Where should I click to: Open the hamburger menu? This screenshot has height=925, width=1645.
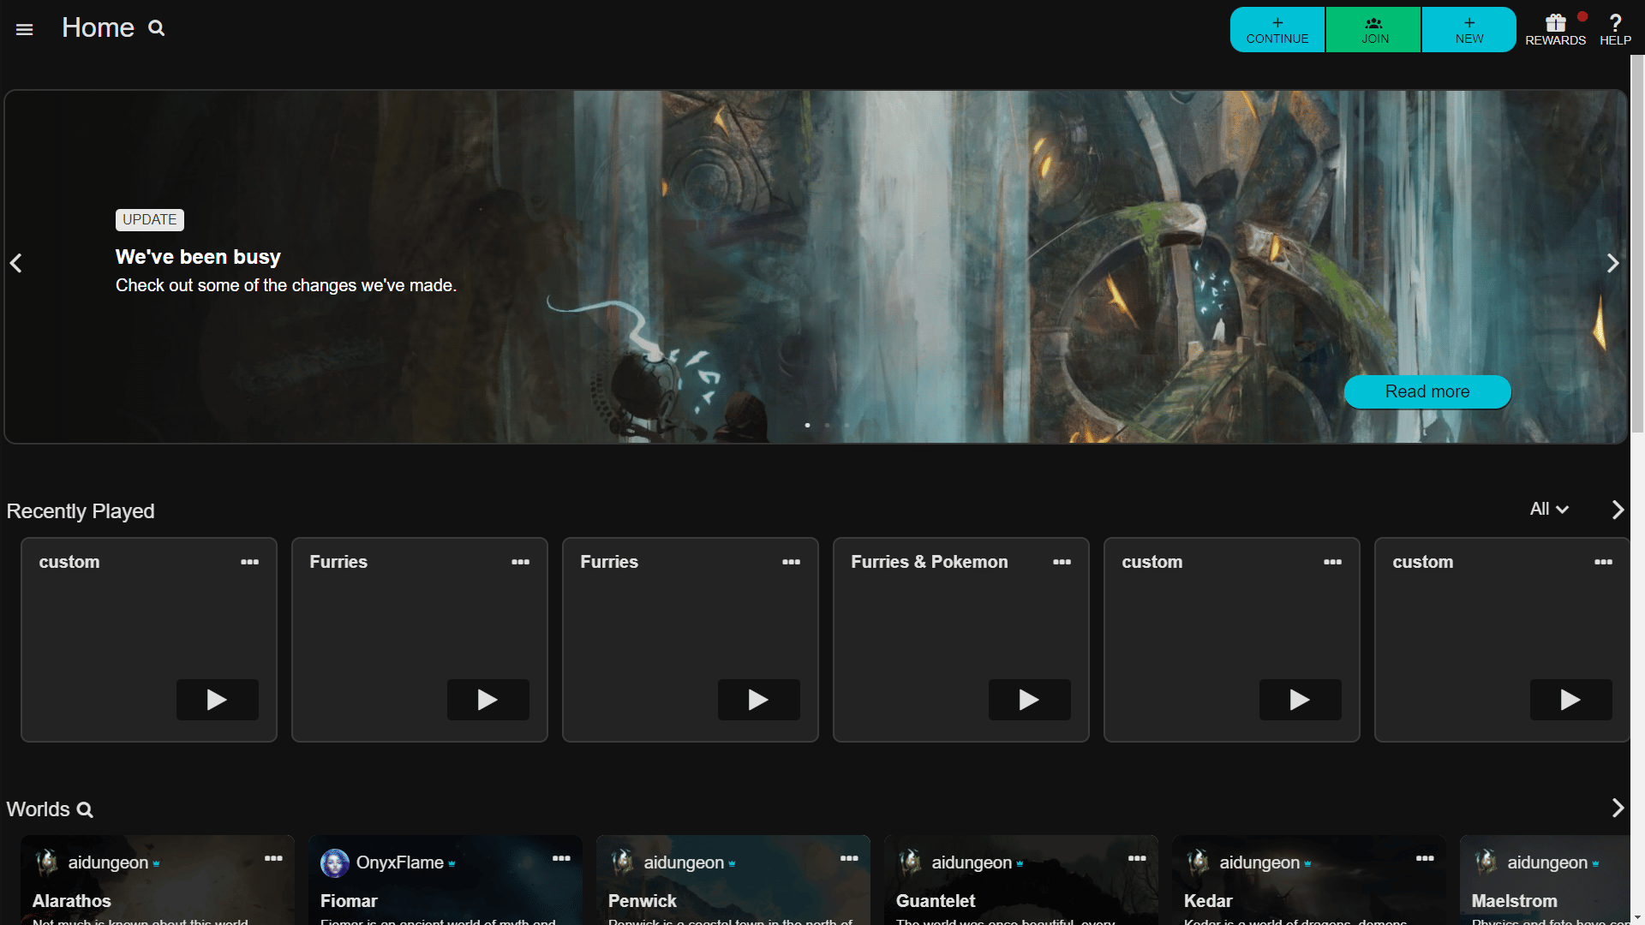(x=25, y=29)
